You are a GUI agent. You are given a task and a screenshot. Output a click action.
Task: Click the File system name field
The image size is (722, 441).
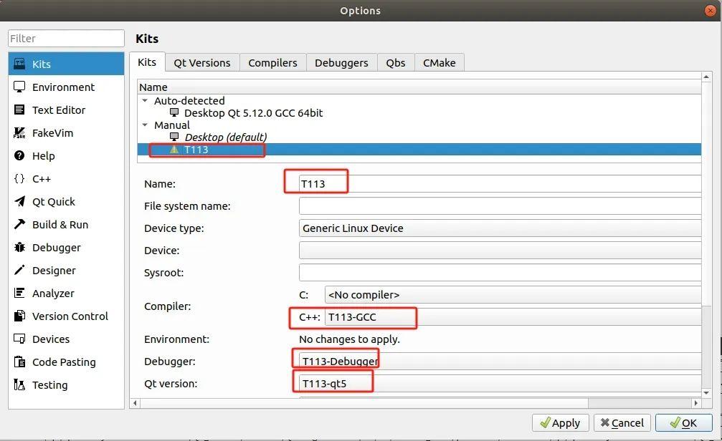[x=500, y=205]
